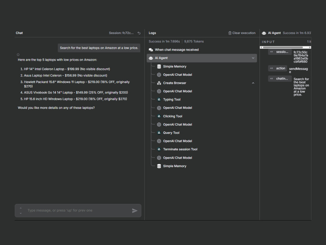Click the Clicking Tool icon
Image resolution: width=326 pixels, height=245 pixels.
(159, 116)
